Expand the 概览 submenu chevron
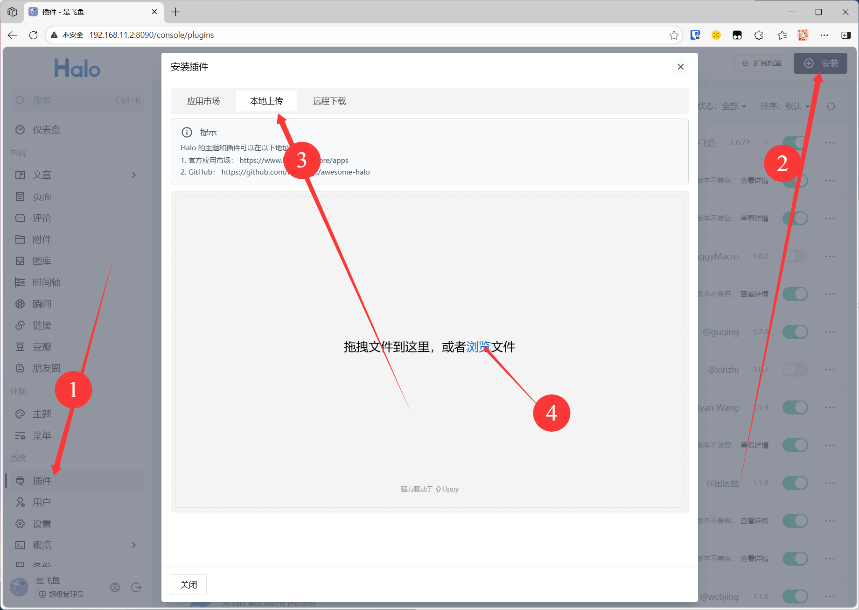 [134, 545]
